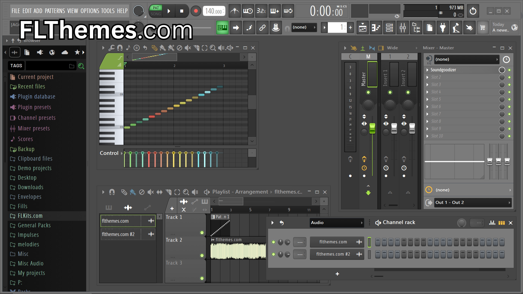Image resolution: width=523 pixels, height=294 pixels.
Task: Mute flthemes.com #2 channel in Channel rack
Action: [273, 254]
